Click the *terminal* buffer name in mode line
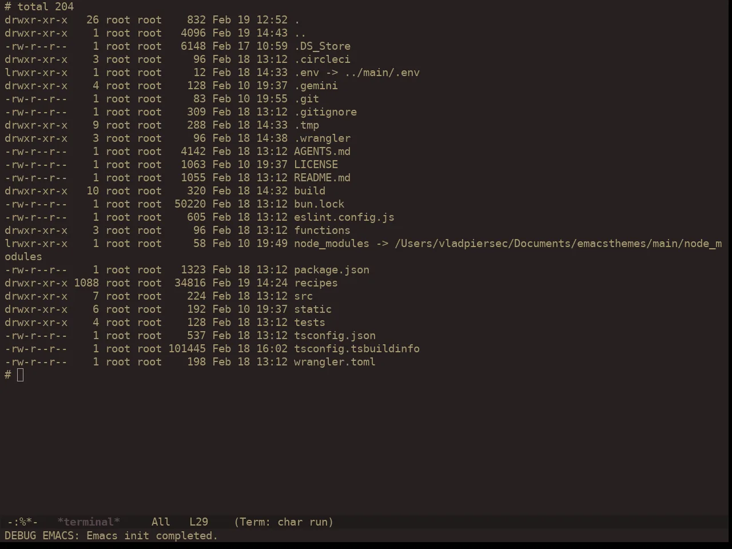732x549 pixels. (x=89, y=522)
